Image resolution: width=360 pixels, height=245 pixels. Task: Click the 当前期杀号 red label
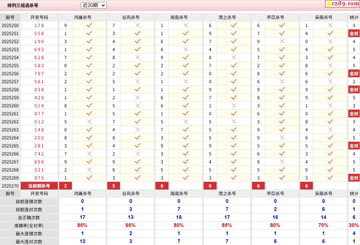tap(39, 186)
